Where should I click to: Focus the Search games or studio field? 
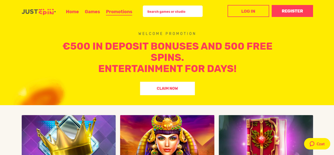coord(173,11)
